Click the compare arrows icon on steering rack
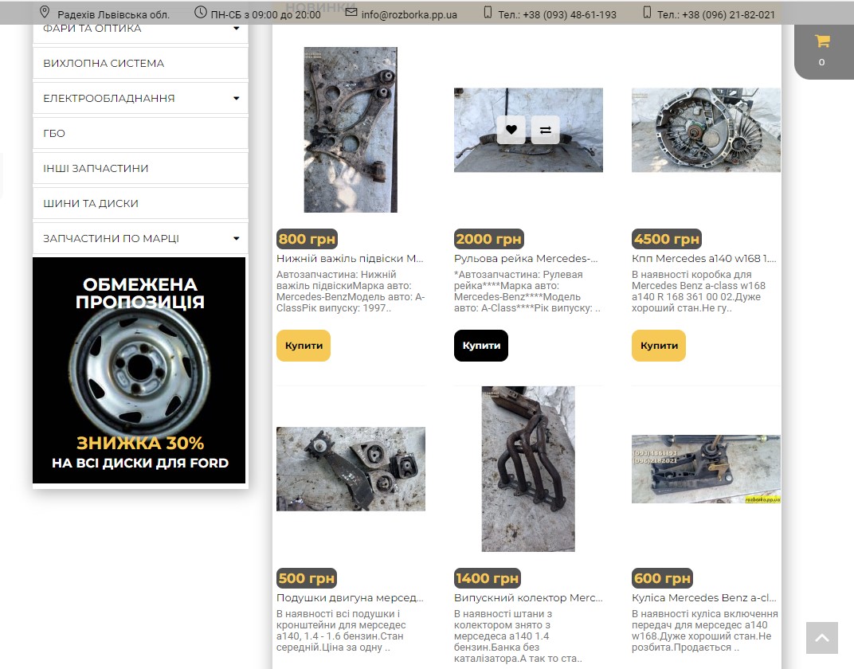Image resolution: width=854 pixels, height=669 pixels. [545, 130]
